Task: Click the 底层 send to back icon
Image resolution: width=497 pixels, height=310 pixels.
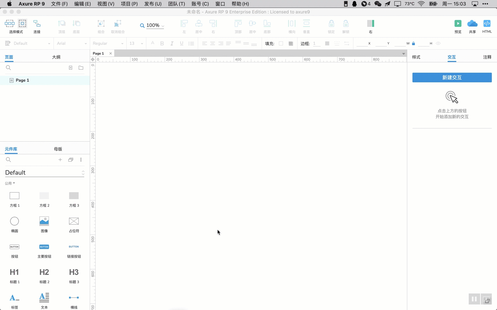Action: click(x=76, y=23)
